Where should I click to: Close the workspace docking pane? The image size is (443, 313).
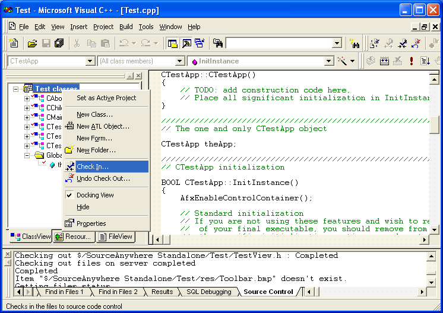tap(138, 76)
